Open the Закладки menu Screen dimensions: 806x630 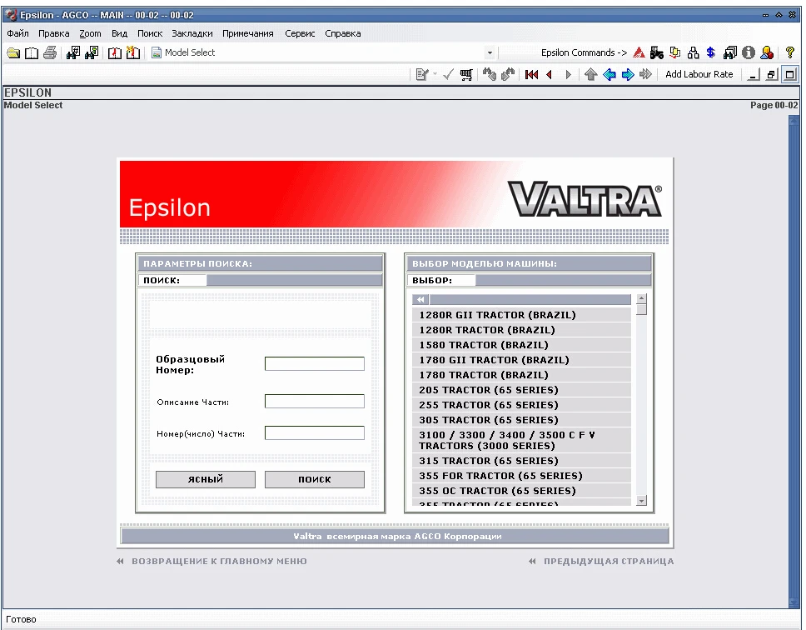pyautogui.click(x=192, y=33)
